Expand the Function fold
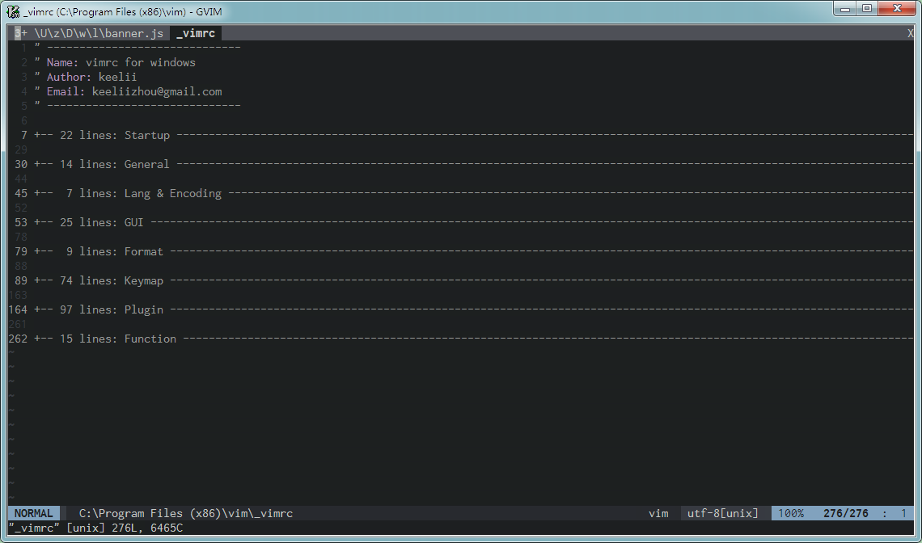The width and height of the screenshot is (922, 543). (473, 339)
